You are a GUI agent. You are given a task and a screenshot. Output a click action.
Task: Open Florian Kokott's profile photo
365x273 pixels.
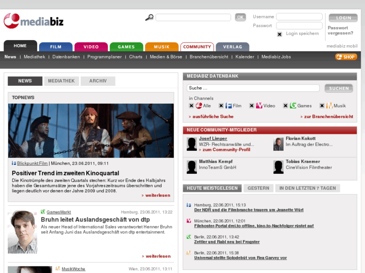click(279, 144)
